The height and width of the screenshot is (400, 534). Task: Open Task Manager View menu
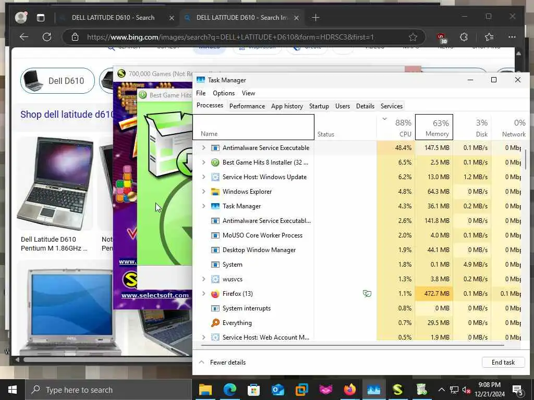pos(248,93)
